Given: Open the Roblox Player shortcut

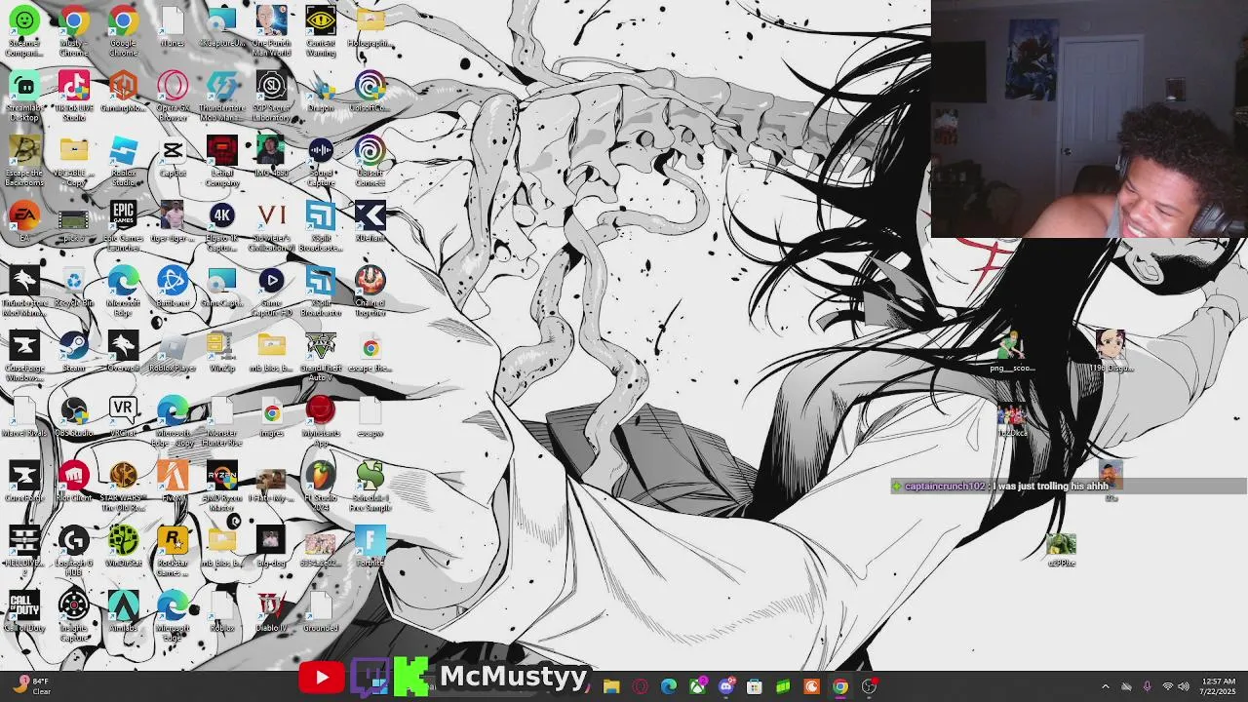Looking at the screenshot, I should (173, 351).
